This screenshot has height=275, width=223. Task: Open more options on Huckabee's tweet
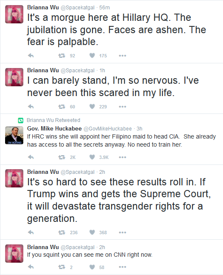coord(123,157)
